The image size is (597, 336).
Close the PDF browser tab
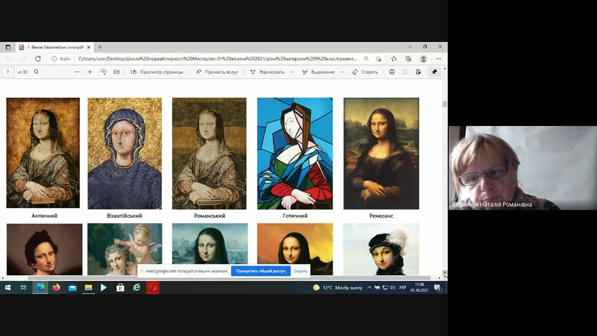pos(89,47)
